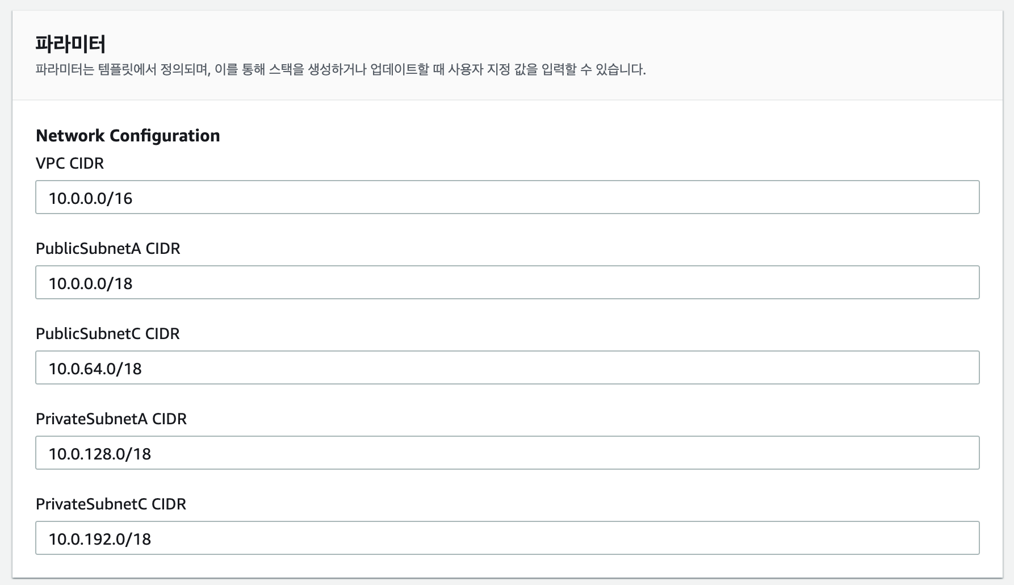
Task: Click the PrivateSubnetA CIDR label
Action: coord(111,419)
